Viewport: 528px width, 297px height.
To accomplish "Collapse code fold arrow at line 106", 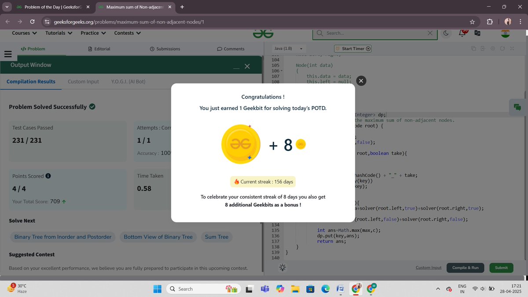I will pyautogui.click(x=282, y=71).
